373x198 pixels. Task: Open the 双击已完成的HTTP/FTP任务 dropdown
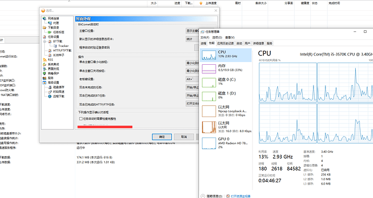[x=192, y=104]
